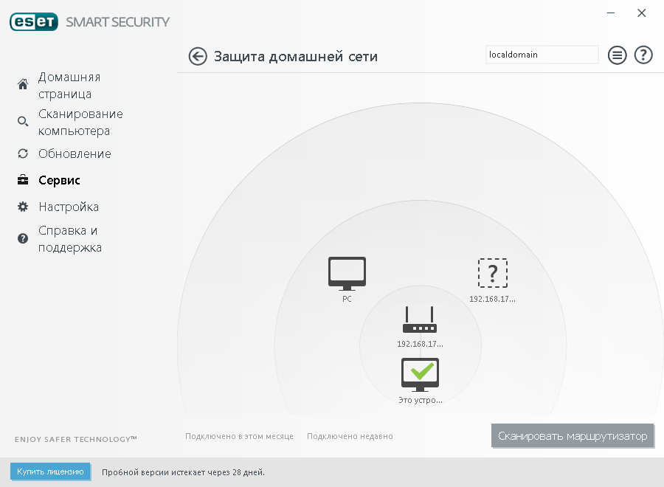664x487 pixels.
Task: Click the magnifier scan icon in sidebar
Action: pos(23,122)
